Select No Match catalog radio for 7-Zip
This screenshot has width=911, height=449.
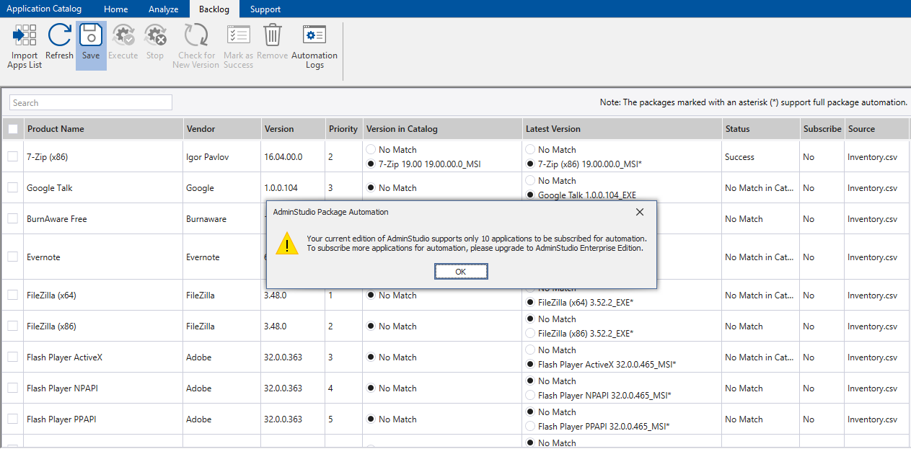371,149
